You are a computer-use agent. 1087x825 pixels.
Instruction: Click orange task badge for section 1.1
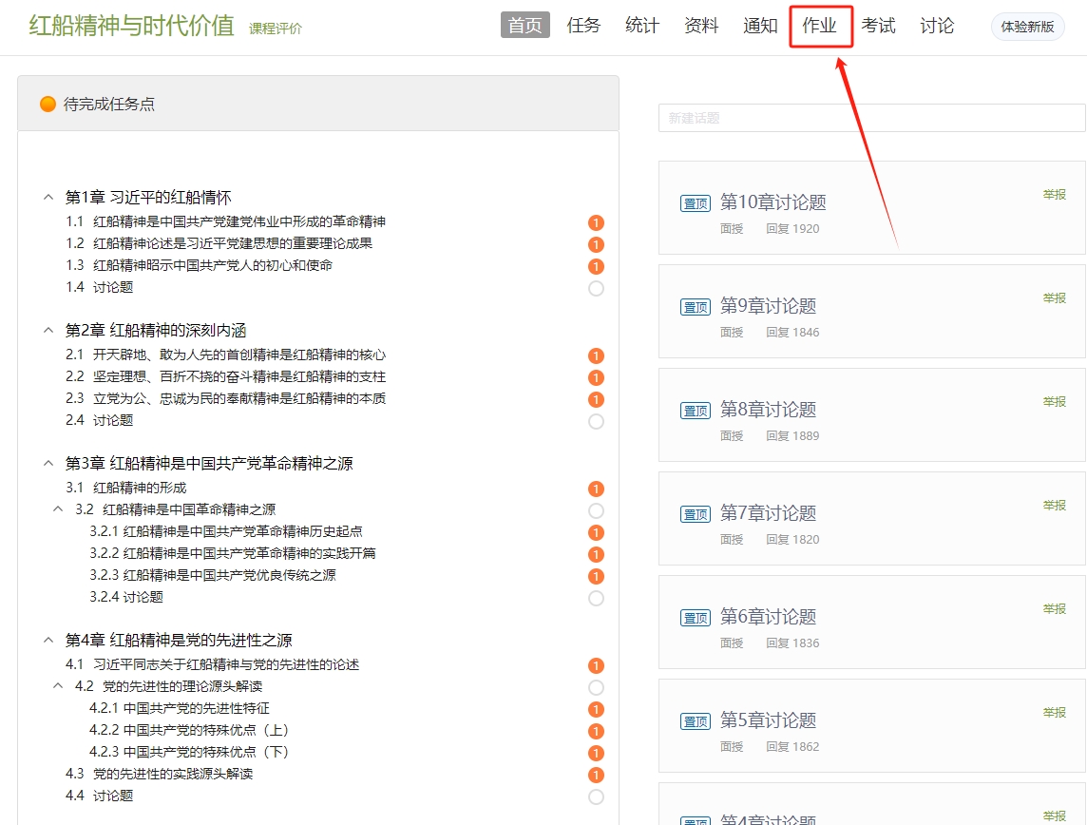[x=596, y=223]
